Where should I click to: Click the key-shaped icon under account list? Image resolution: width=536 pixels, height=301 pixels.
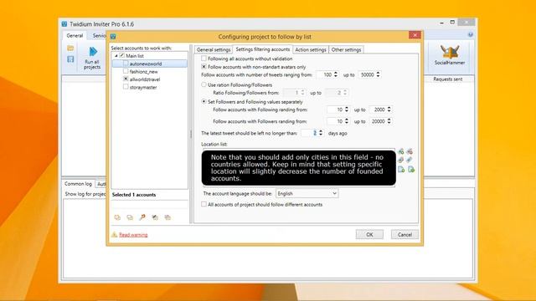142,217
